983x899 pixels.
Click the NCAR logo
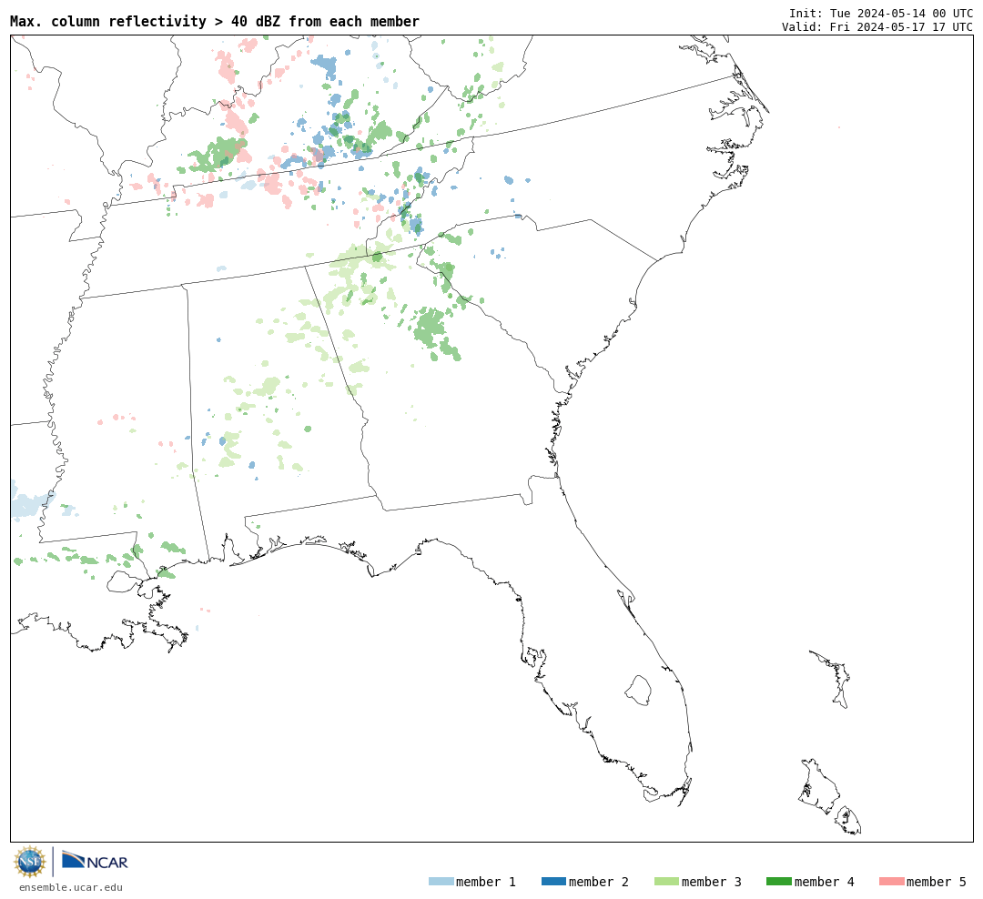click(x=95, y=861)
